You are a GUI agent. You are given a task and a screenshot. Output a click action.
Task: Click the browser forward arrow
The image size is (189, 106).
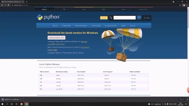point(5,5)
